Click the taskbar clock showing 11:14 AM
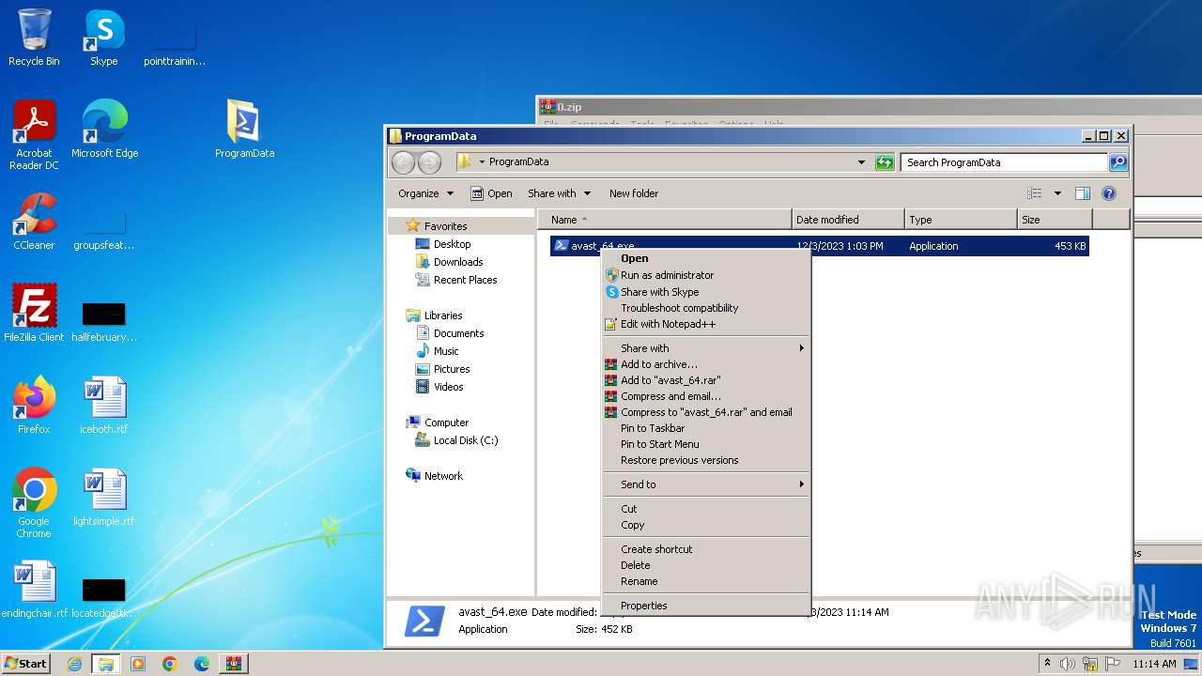The image size is (1202, 676). pos(1154,664)
